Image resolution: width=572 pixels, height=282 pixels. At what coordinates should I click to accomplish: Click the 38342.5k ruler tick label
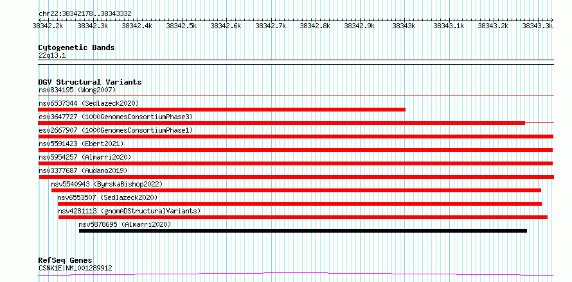tap(181, 26)
